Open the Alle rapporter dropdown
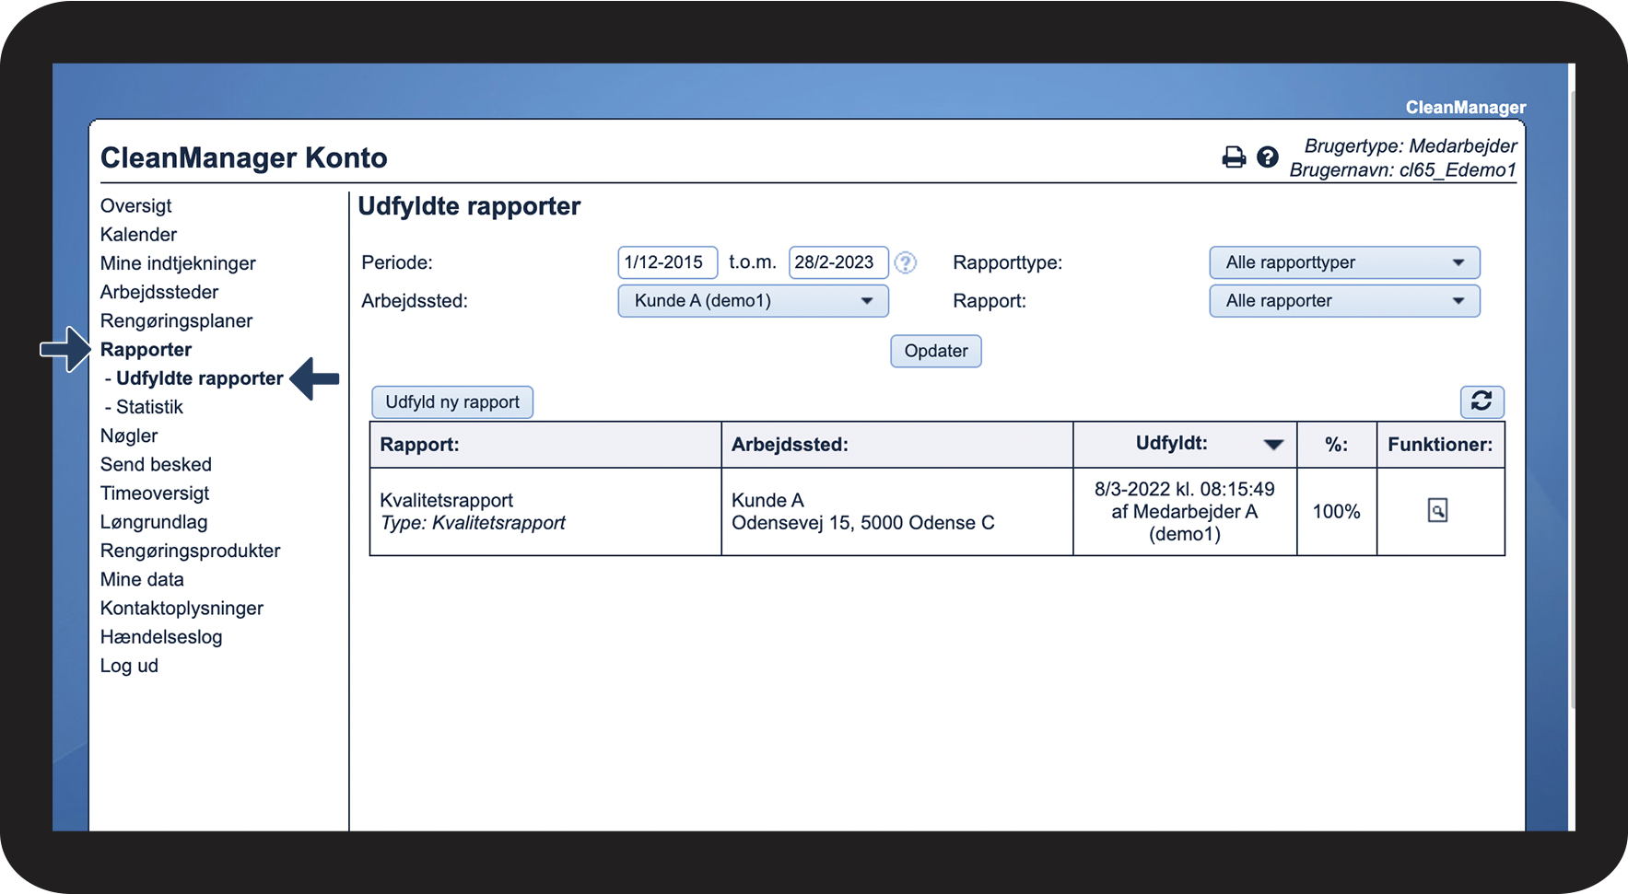Image resolution: width=1628 pixels, height=894 pixels. [1343, 301]
